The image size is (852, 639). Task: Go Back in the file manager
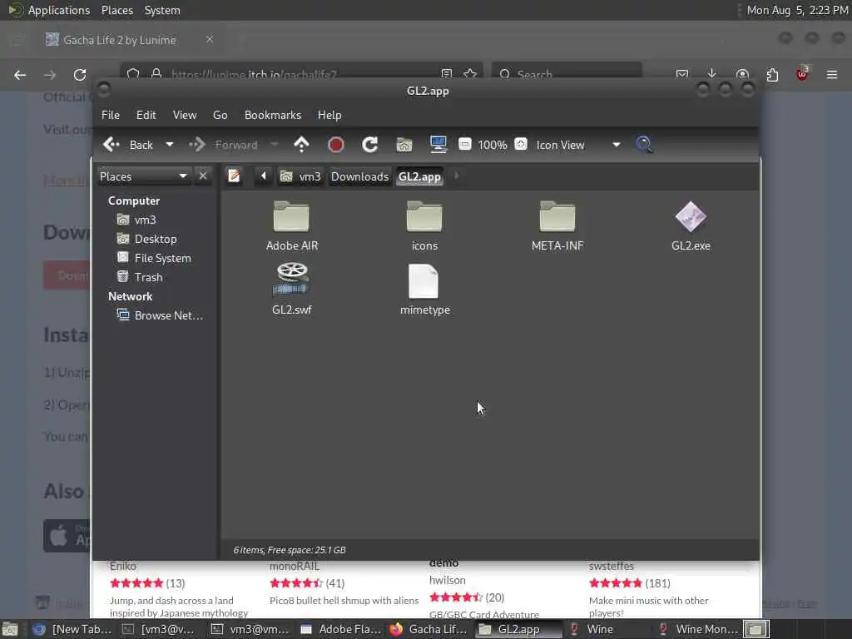129,145
